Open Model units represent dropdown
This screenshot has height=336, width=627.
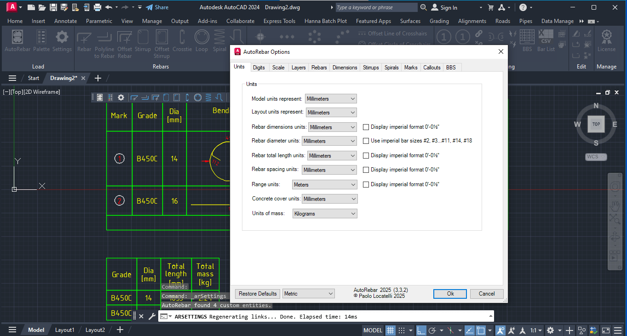tap(331, 99)
